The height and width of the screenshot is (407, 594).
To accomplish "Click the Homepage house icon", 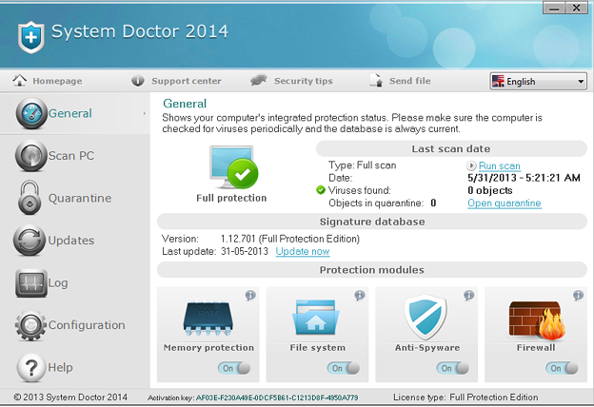I will coord(19,80).
